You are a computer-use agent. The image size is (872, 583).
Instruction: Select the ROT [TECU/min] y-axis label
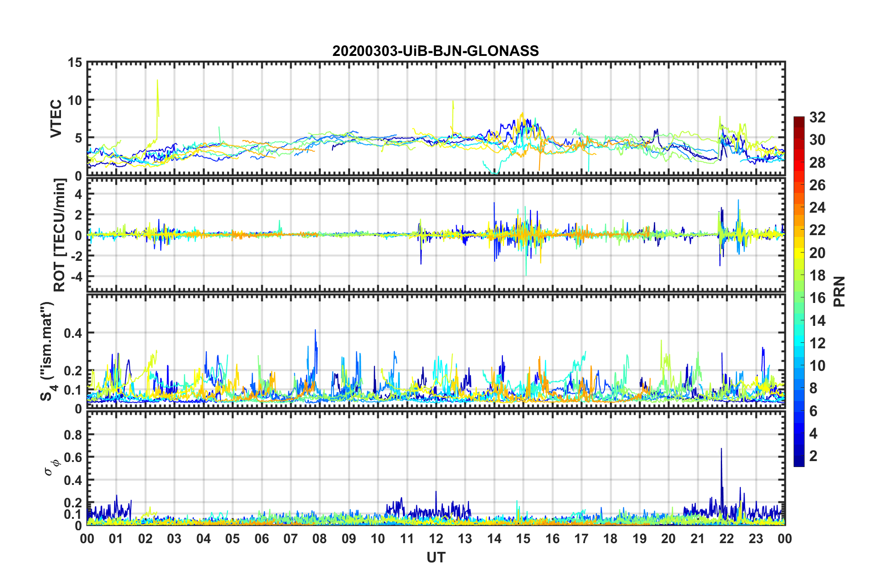[x=60, y=235]
